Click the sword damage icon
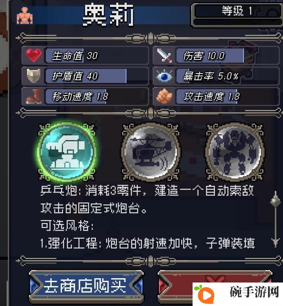The image size is (283, 306). (x=164, y=56)
